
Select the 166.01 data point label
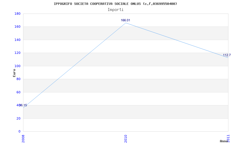(125, 20)
